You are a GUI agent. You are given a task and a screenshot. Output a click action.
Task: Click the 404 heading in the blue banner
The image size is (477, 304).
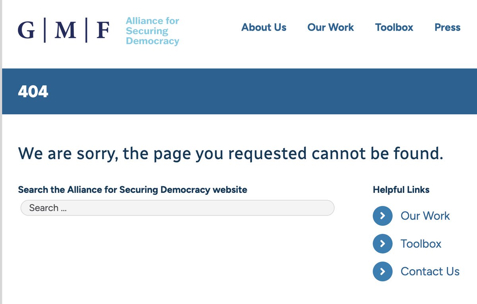coord(33,92)
